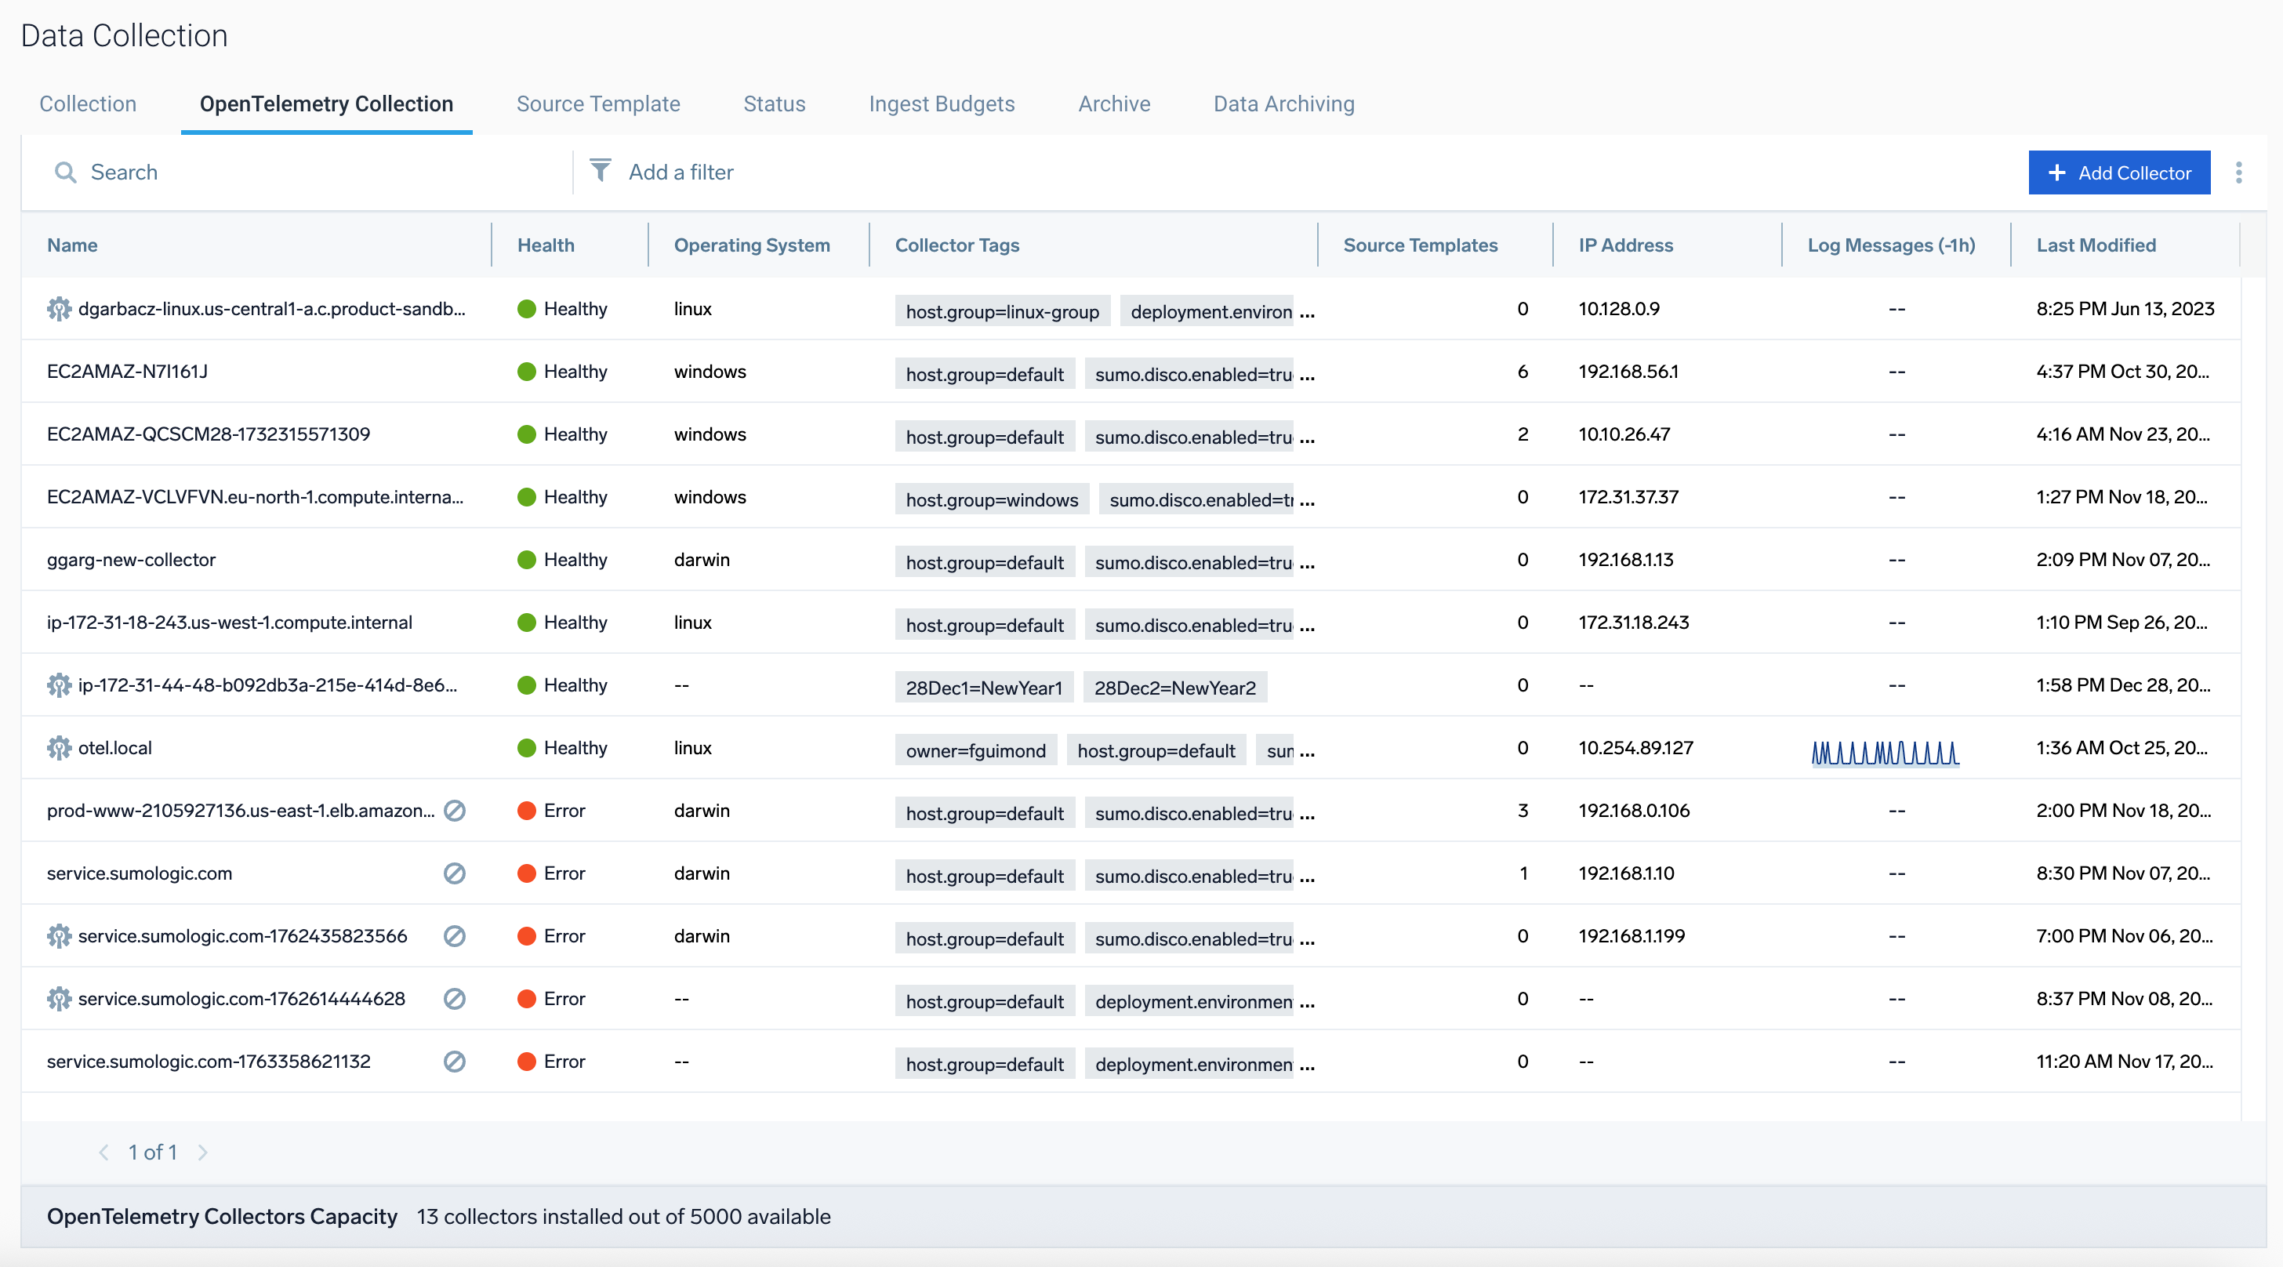Click the search magnifier icon
The height and width of the screenshot is (1267, 2283).
pyautogui.click(x=65, y=172)
